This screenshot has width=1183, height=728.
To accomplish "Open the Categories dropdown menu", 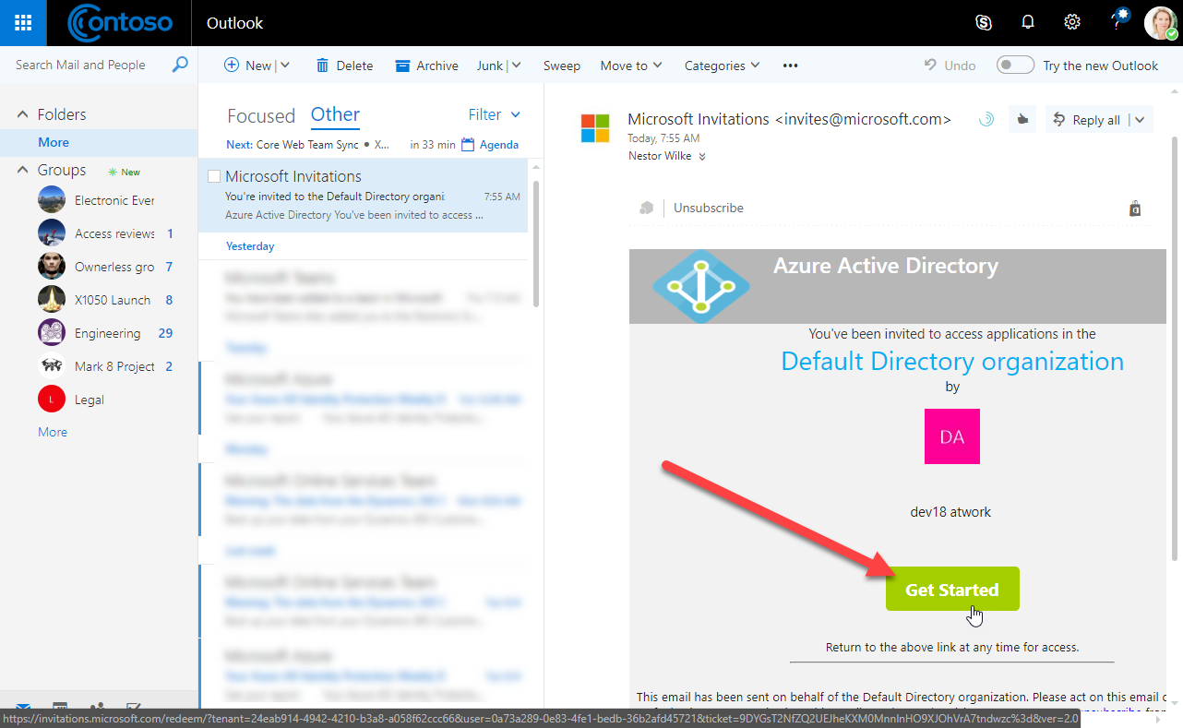I will point(722,66).
